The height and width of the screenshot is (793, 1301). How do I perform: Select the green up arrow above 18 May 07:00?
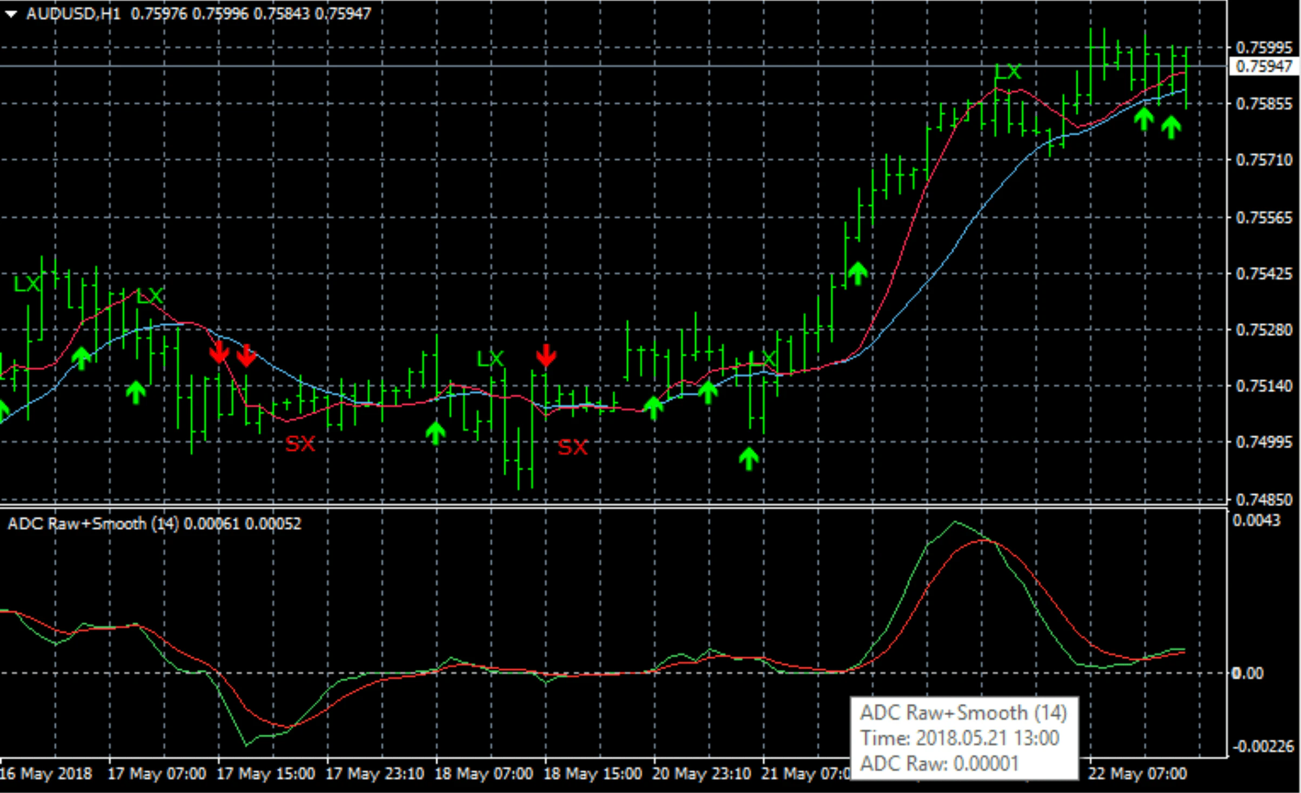(x=435, y=433)
